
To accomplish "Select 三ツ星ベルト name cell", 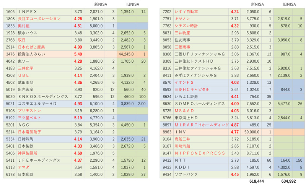I will 44,118.
